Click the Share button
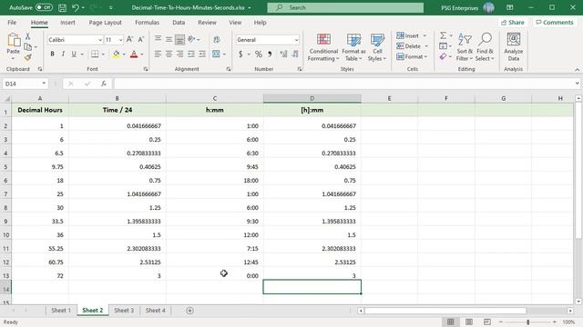This screenshot has width=583, height=327. 512,23
